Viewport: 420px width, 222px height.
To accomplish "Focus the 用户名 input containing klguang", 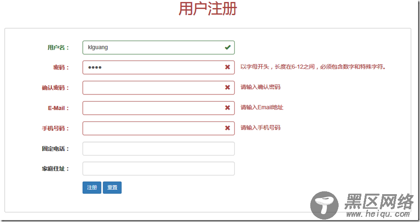I will pos(158,47).
